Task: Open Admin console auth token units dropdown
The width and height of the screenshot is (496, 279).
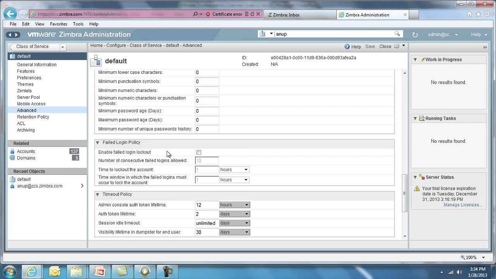Action: 246,205
